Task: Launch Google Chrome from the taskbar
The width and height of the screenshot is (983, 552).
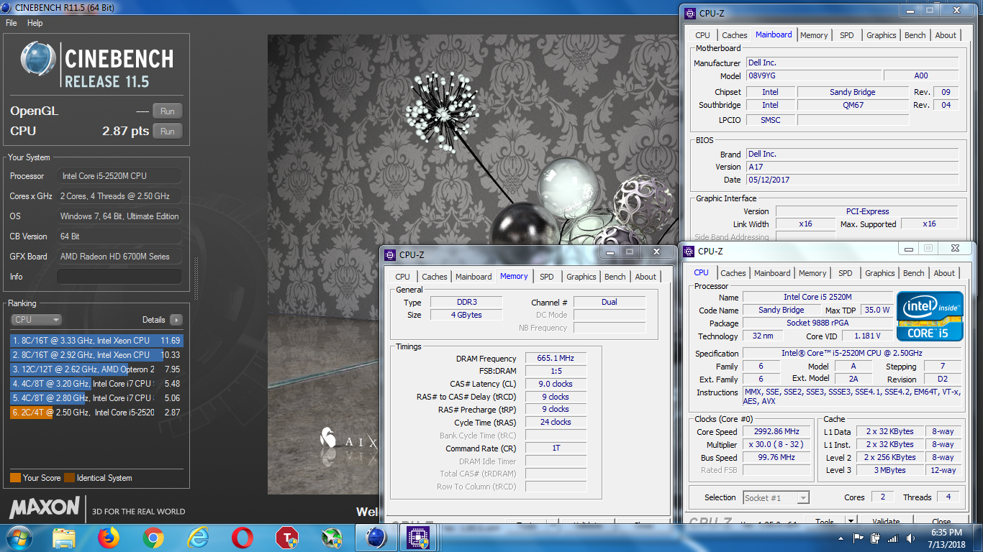Action: (x=153, y=537)
